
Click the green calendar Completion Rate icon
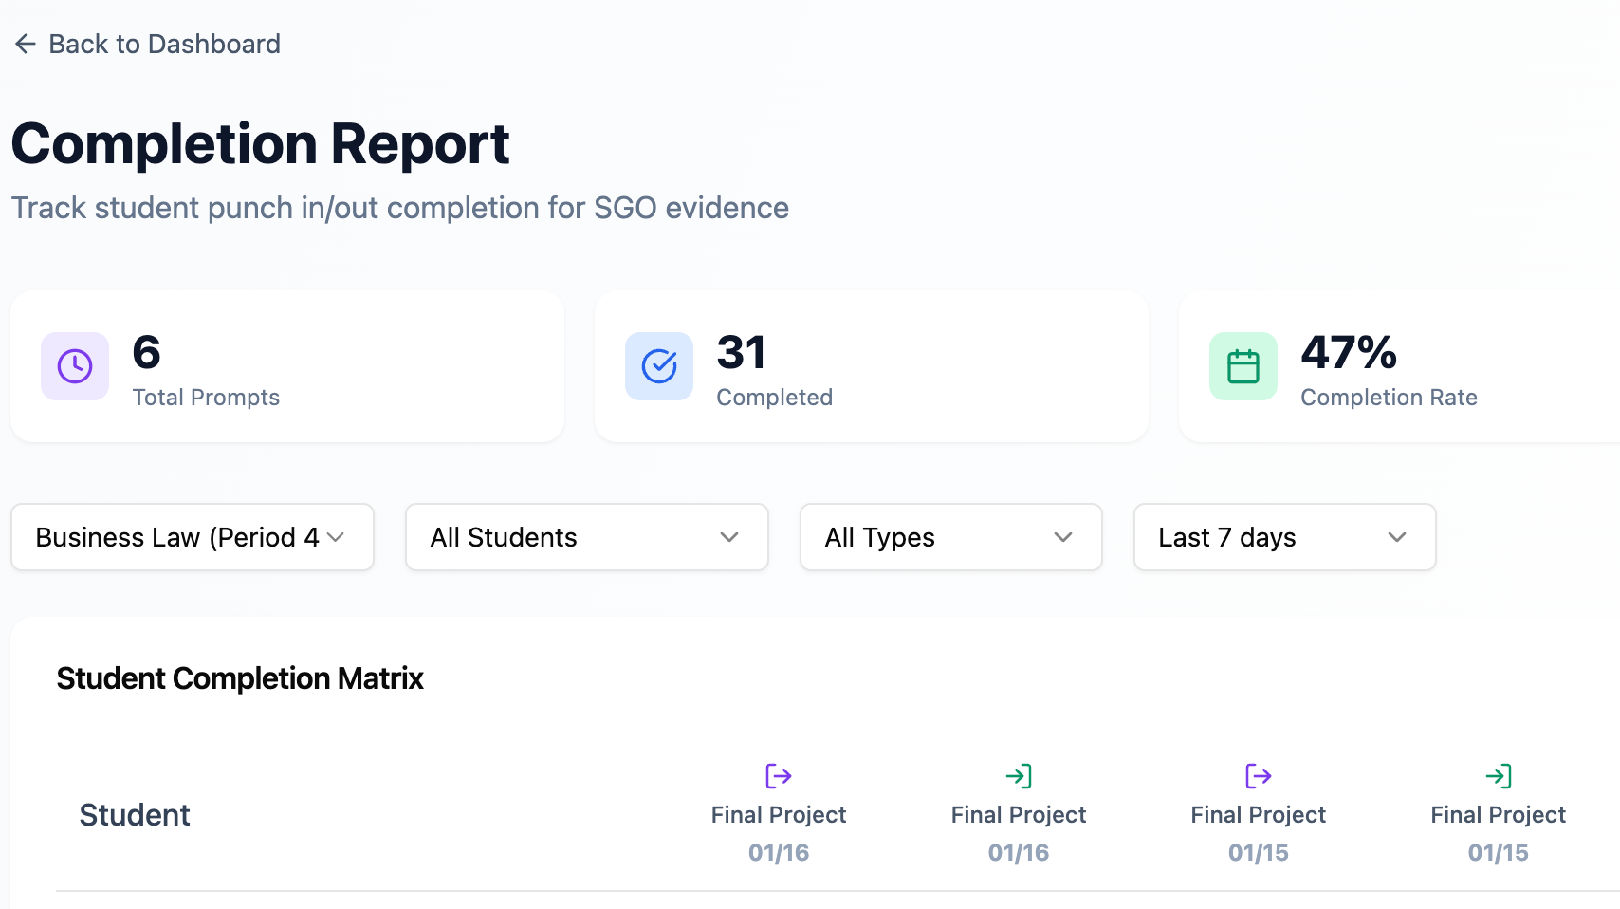click(x=1243, y=366)
